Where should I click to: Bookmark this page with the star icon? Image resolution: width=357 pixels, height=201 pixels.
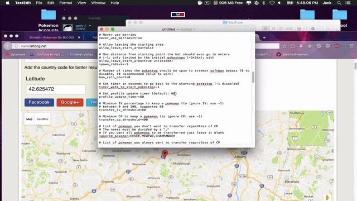(x=284, y=46)
